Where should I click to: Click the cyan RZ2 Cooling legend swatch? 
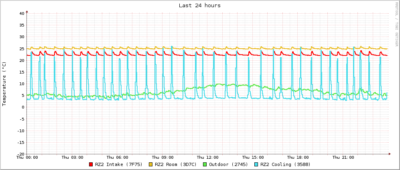[256, 164]
